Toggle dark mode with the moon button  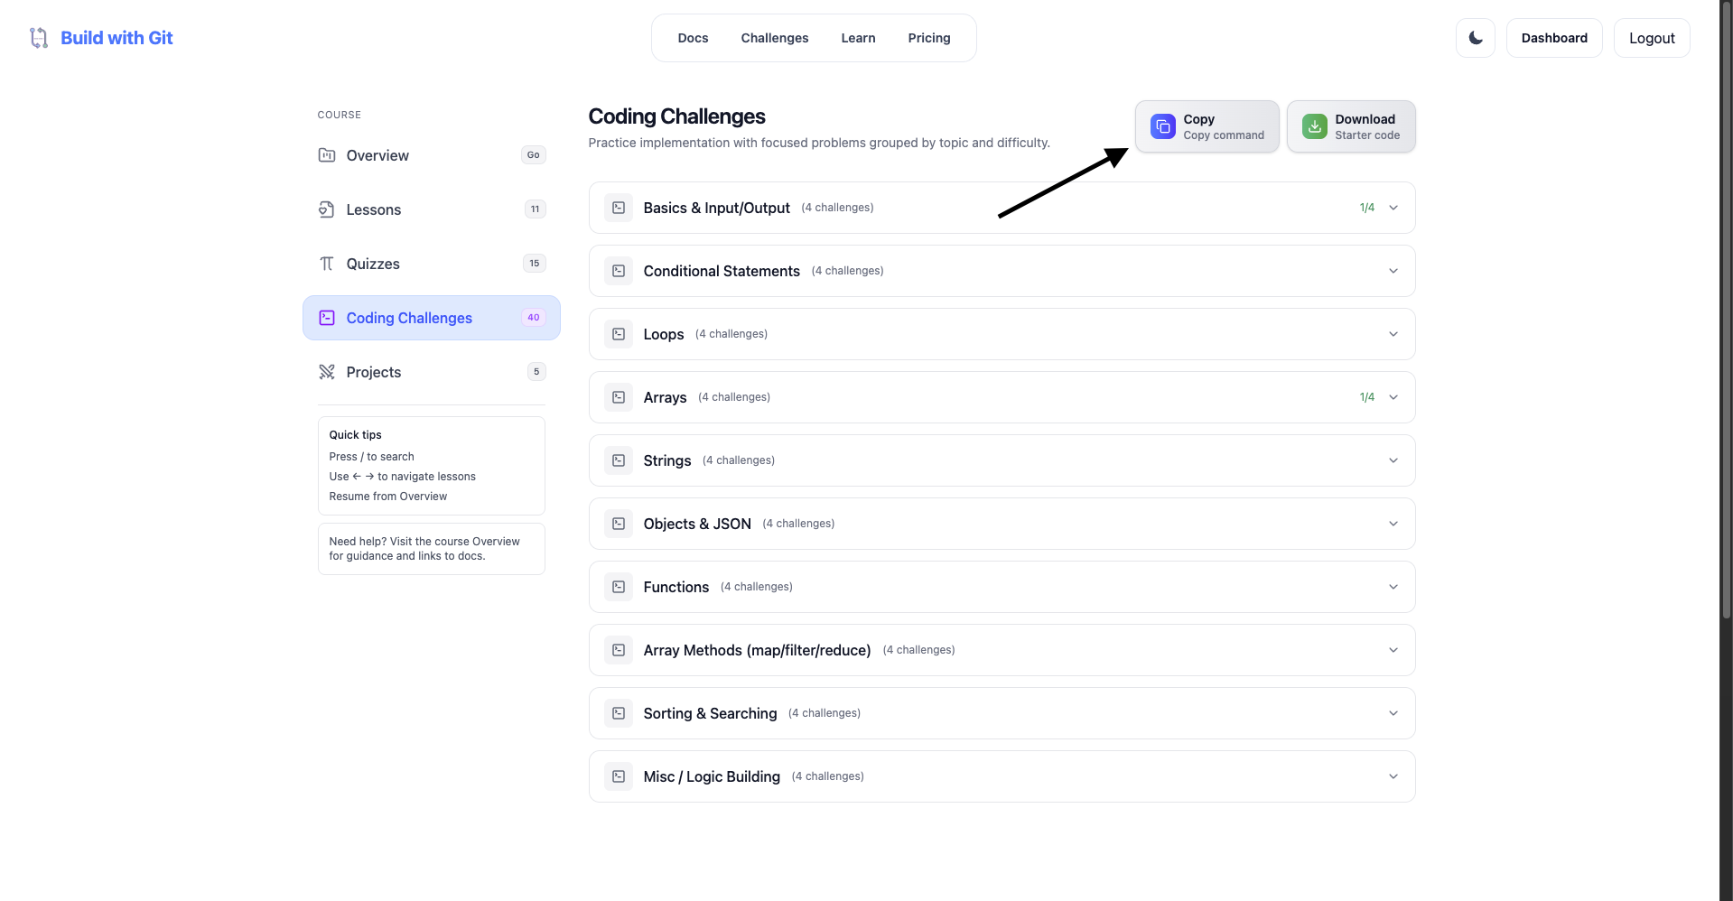(x=1474, y=37)
